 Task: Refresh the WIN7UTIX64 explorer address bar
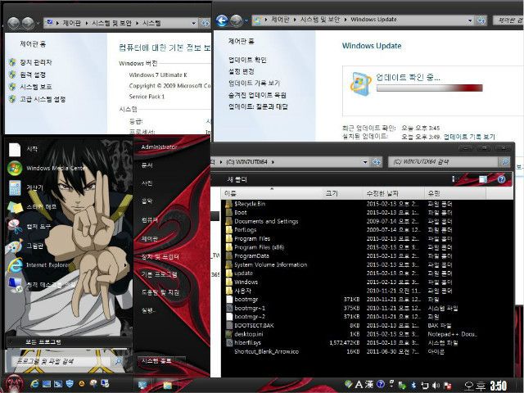pyautogui.click(x=377, y=162)
